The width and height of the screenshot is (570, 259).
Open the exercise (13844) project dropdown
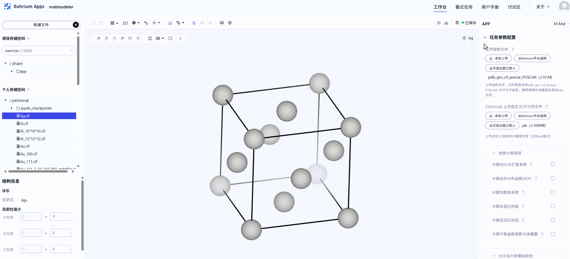[x=39, y=51]
